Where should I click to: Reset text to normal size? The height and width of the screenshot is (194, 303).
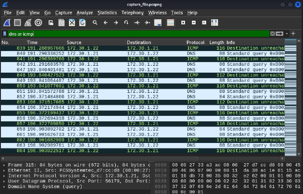pyautogui.click(x=204, y=23)
